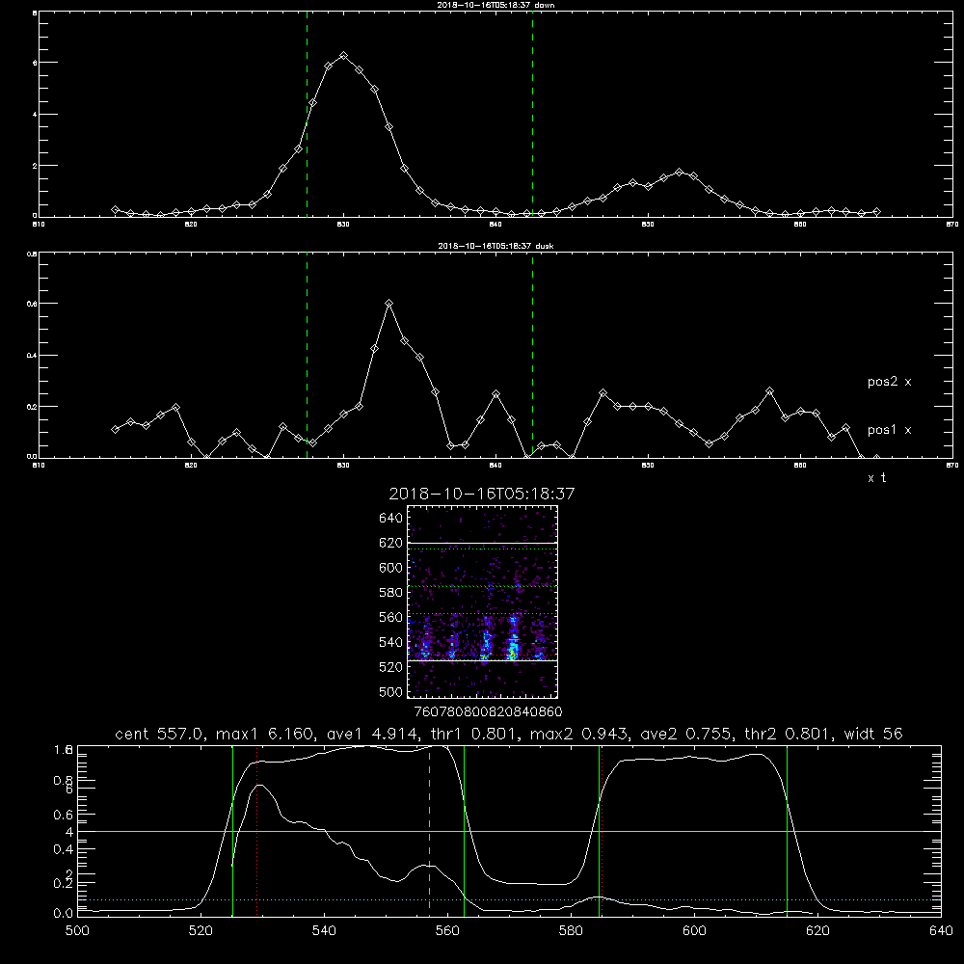
Task: Click the dotted horizontal threshold line in bottom plot
Action: 509,900
